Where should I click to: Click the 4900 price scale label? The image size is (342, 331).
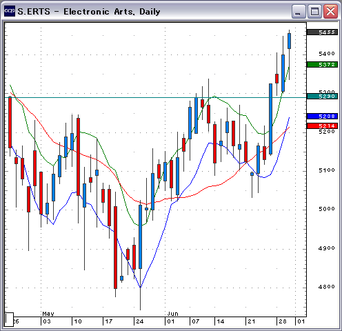[326, 248]
